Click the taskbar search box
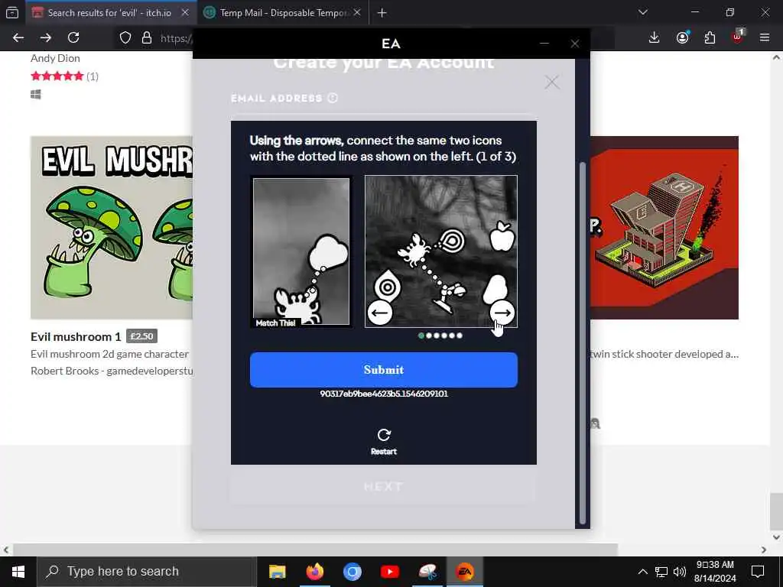This screenshot has height=587, width=783. (146, 572)
